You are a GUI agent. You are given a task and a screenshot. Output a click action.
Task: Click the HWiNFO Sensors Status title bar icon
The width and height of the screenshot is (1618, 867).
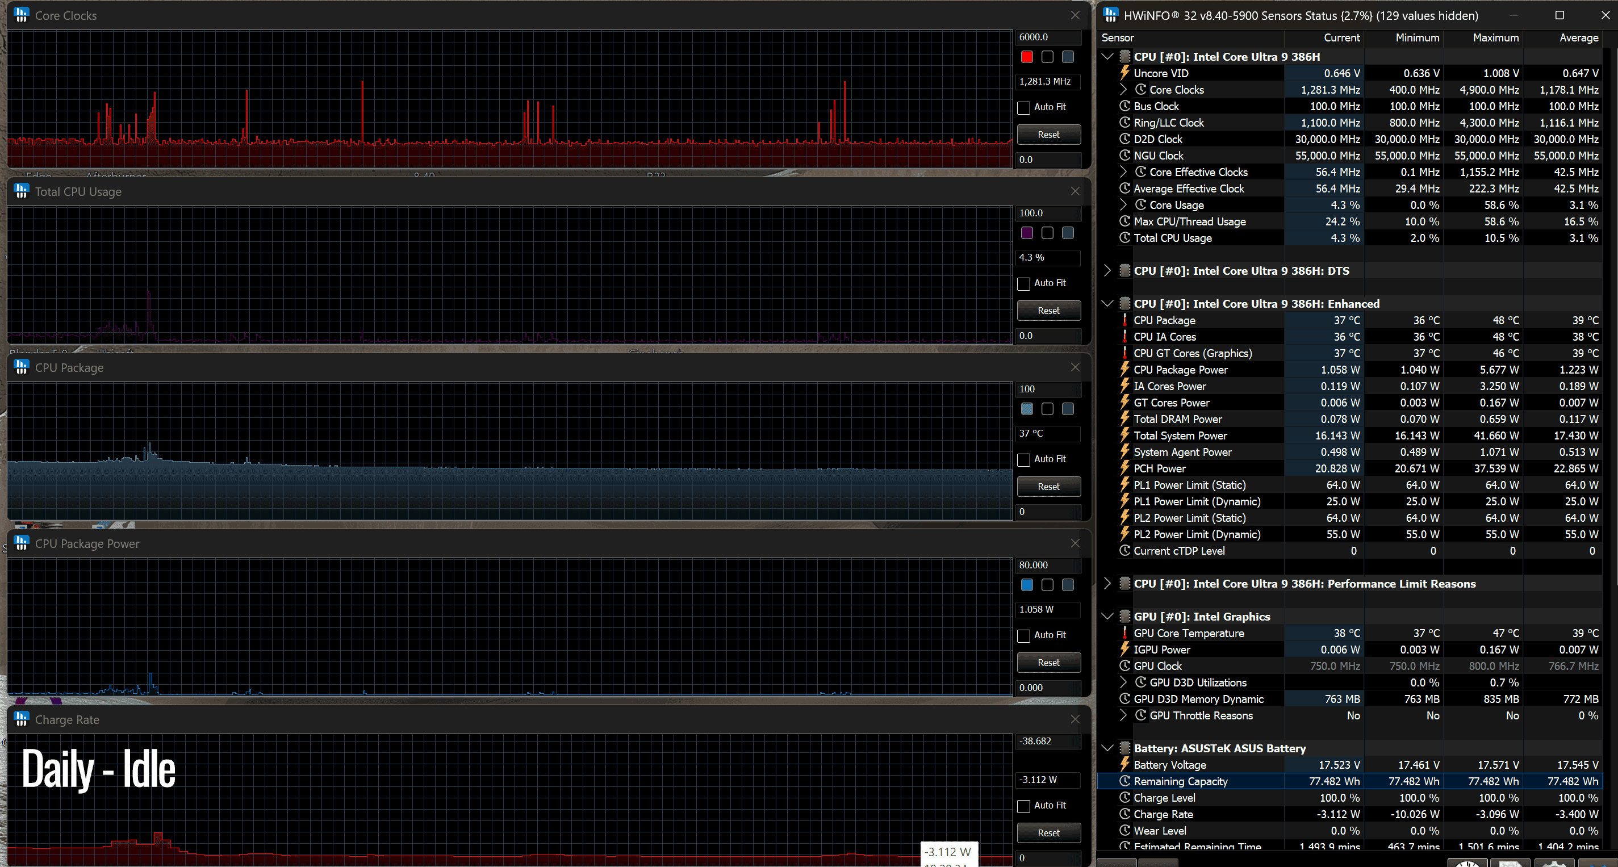(x=1110, y=15)
